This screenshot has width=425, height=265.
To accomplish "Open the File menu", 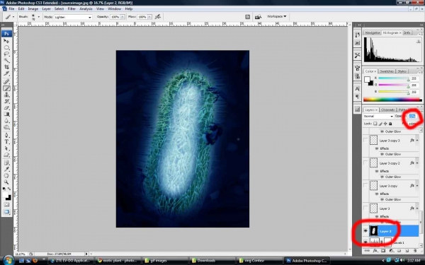I will 11,8.
